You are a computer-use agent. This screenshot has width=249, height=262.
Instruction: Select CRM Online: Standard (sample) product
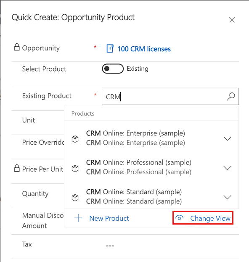151,197
